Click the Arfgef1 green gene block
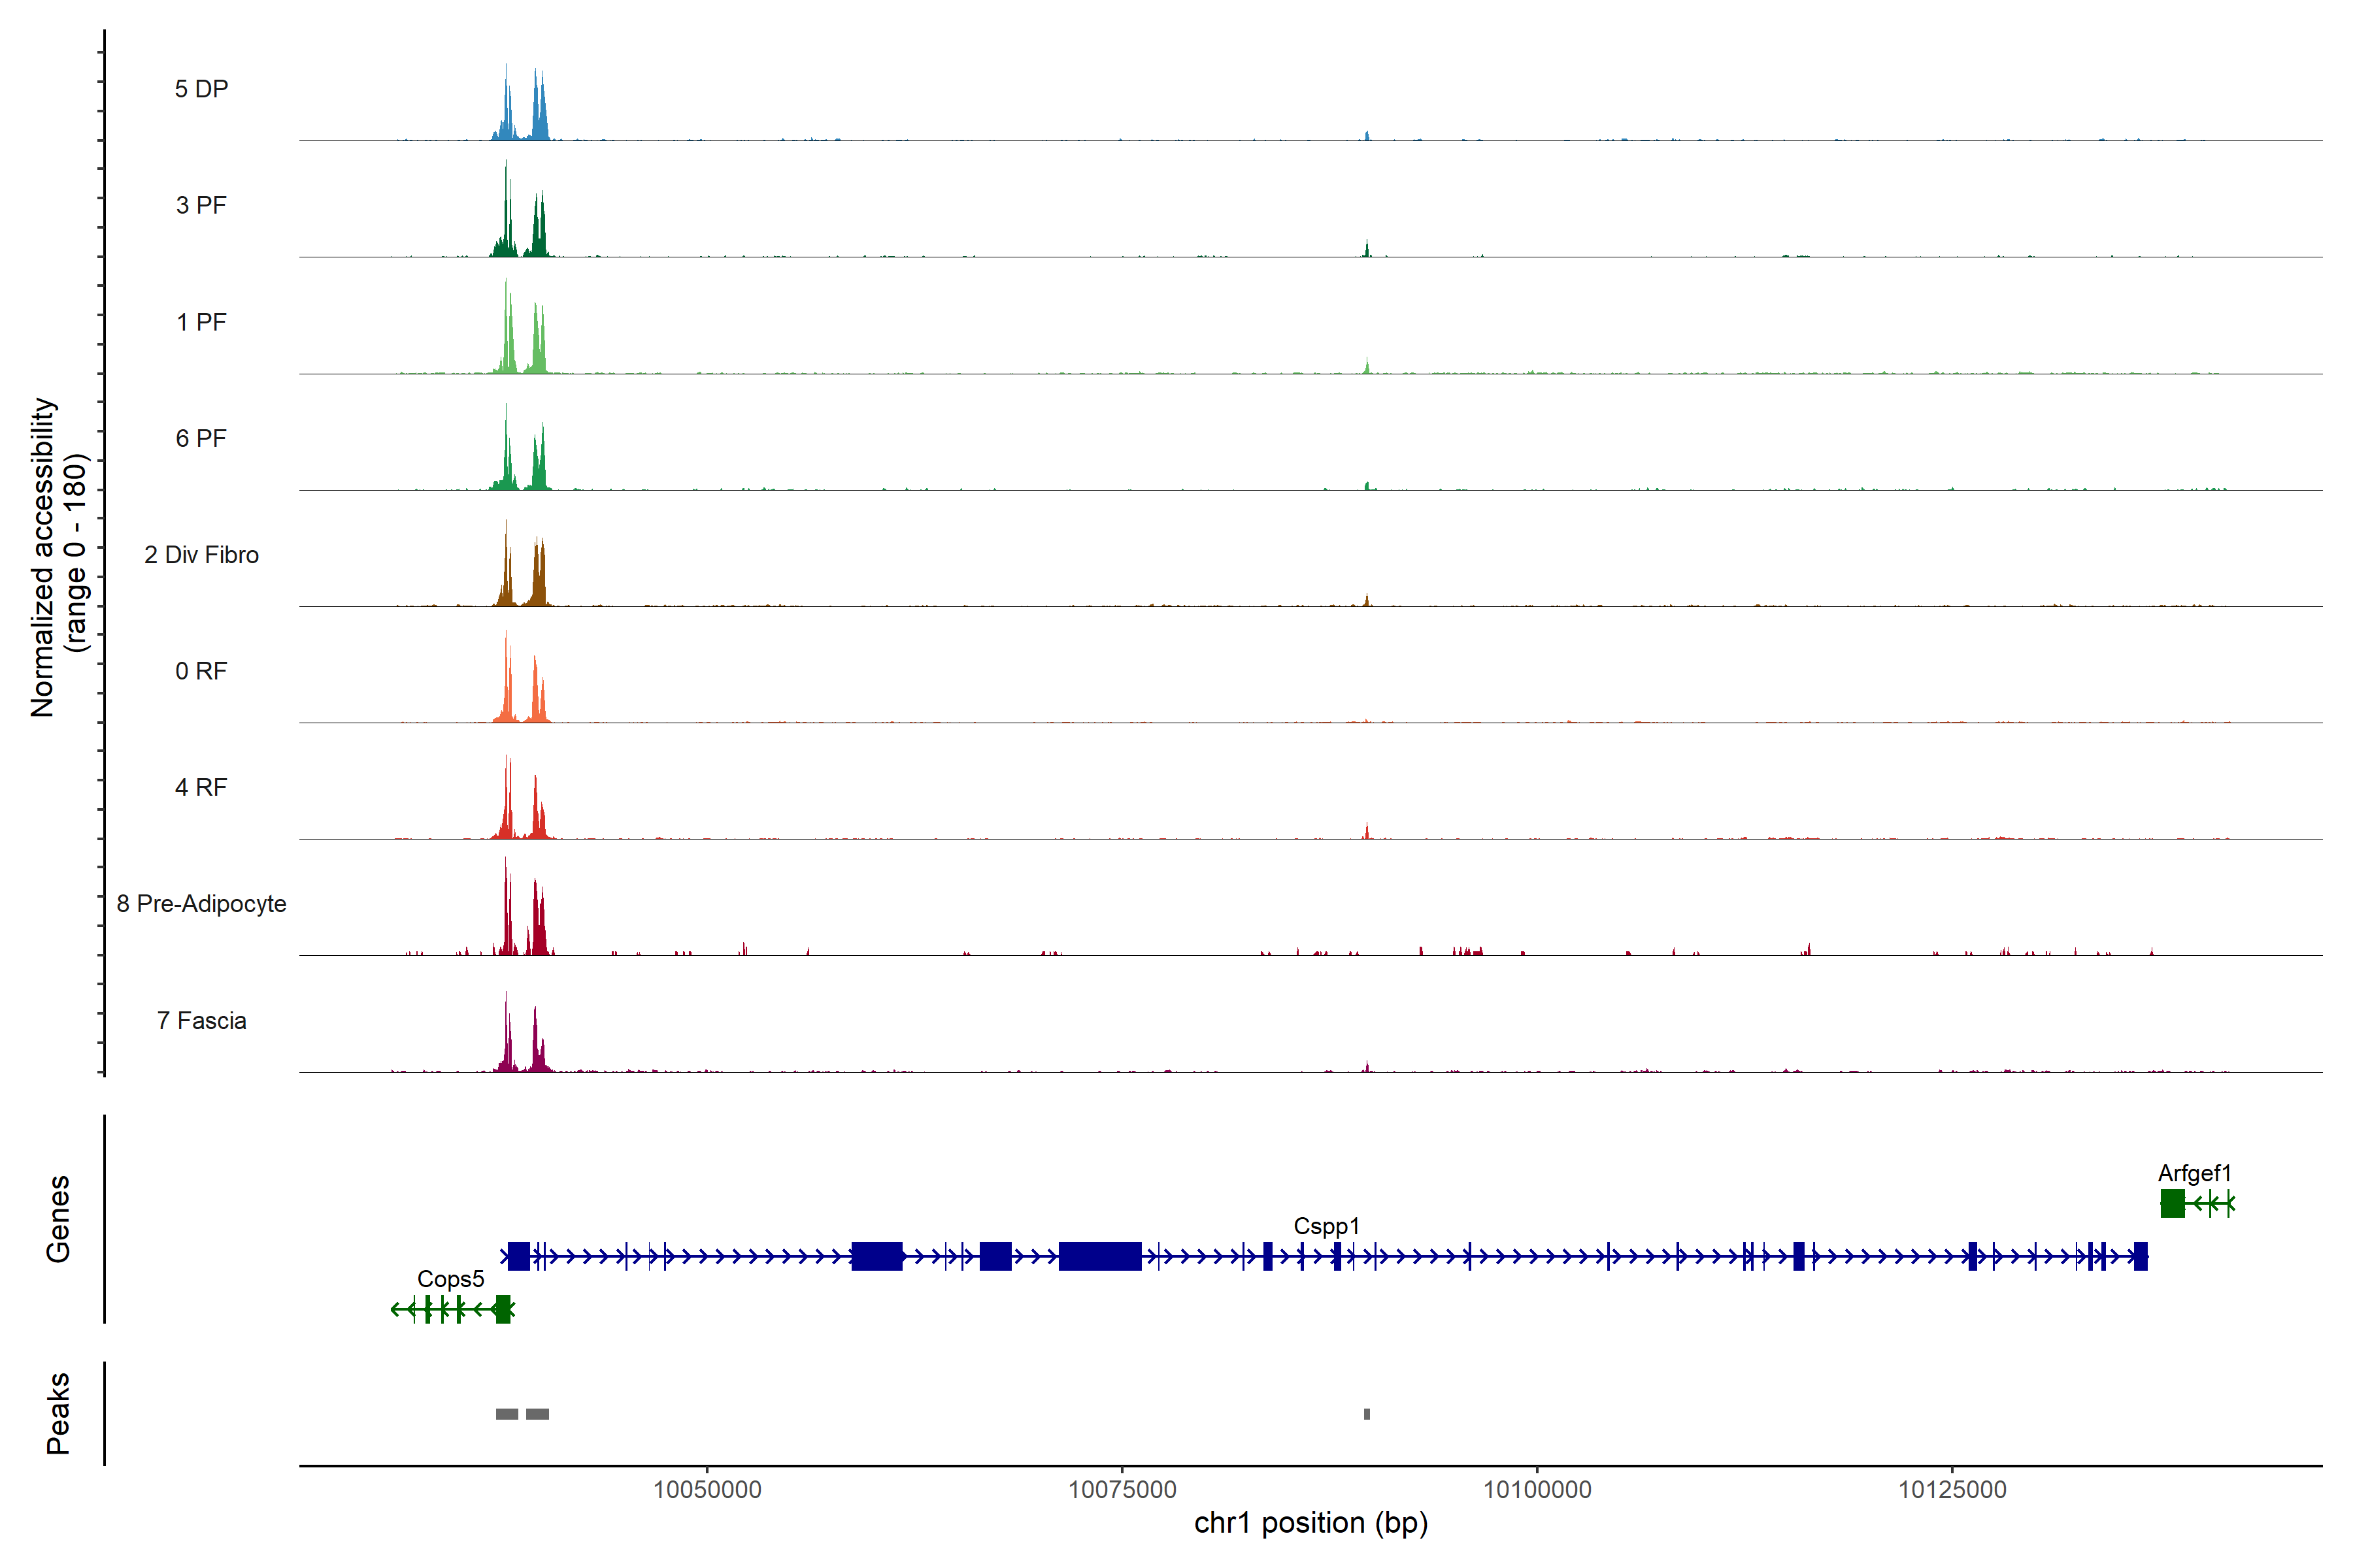The image size is (2353, 1568). pos(2172,1203)
